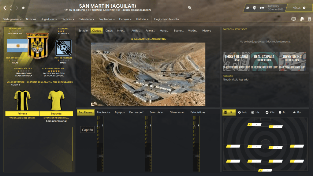Click the monitor display icon at top right
313x176 pixels.
(293, 19)
